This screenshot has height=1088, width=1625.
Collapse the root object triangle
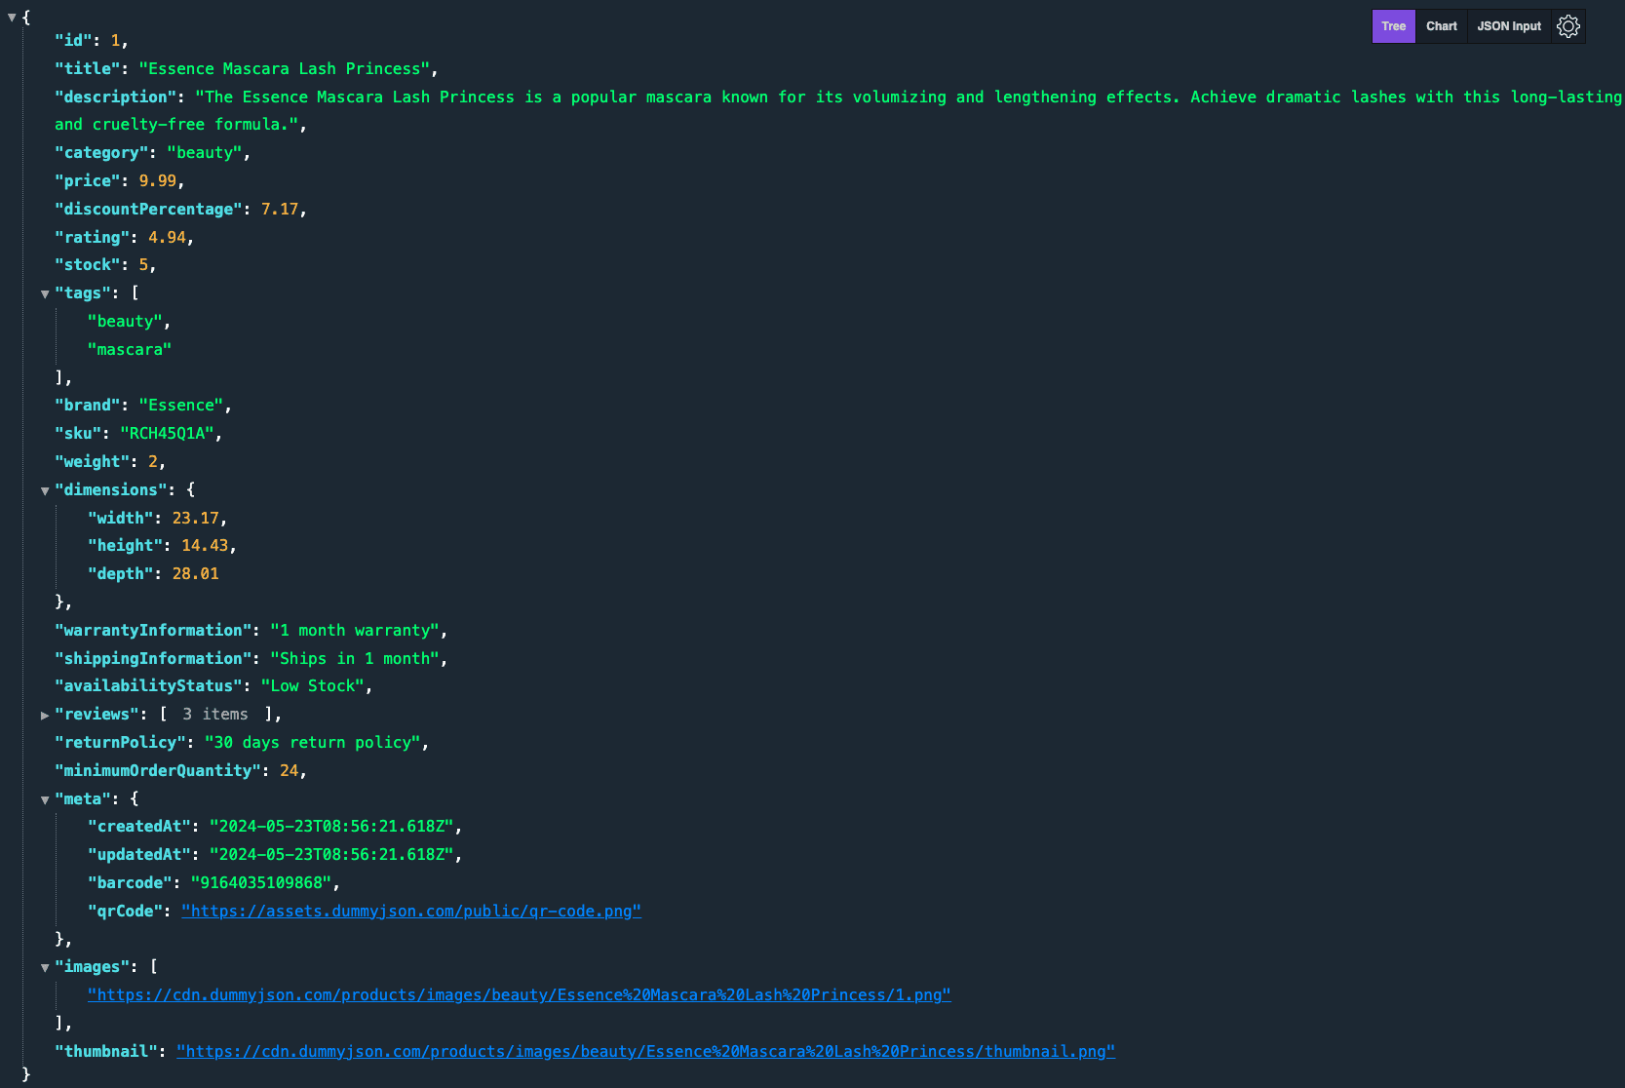pos(12,18)
